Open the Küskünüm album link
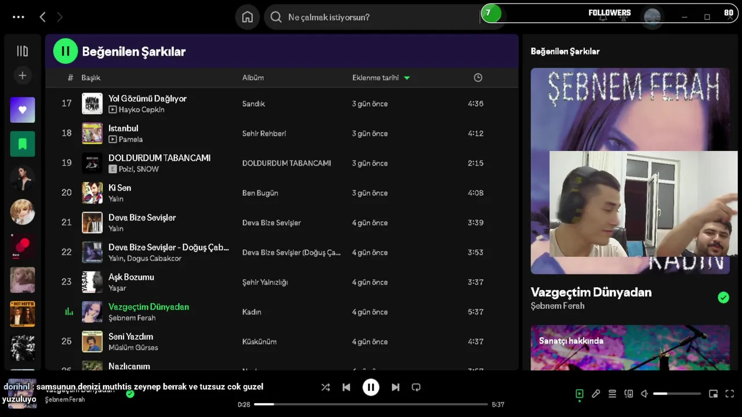Viewport: 742px width, 417px height. tap(259, 342)
